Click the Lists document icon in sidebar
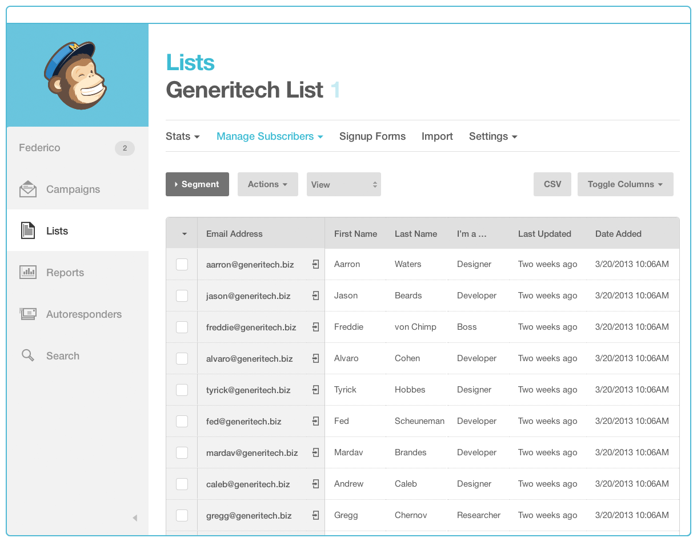 (x=28, y=231)
